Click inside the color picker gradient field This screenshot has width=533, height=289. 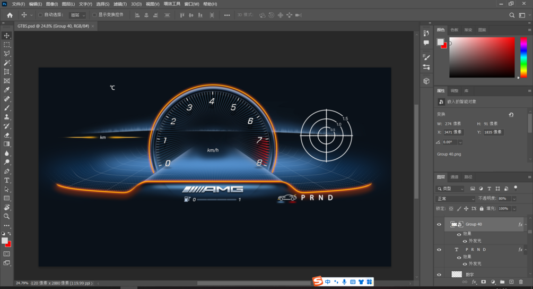click(482, 57)
